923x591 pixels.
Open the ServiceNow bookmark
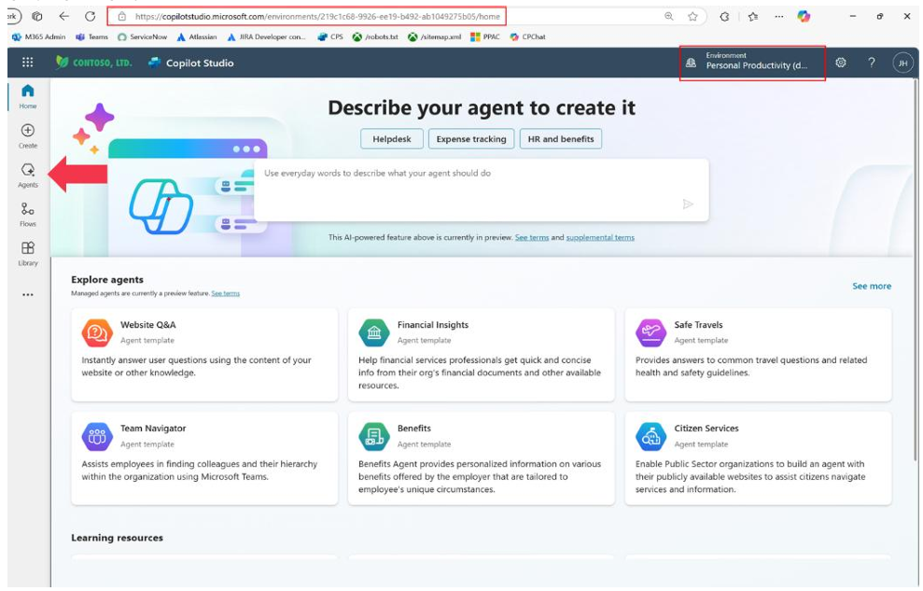pyautogui.click(x=143, y=36)
